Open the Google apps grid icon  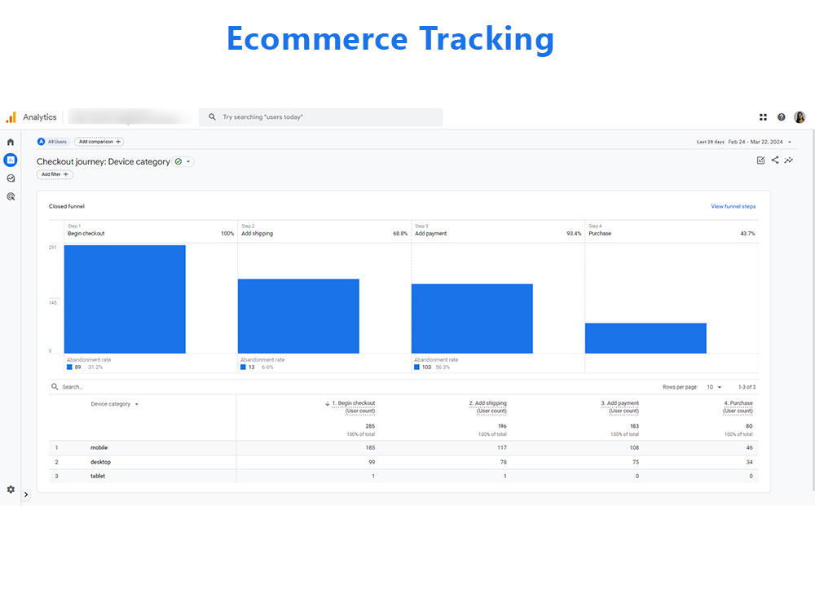pyautogui.click(x=763, y=117)
